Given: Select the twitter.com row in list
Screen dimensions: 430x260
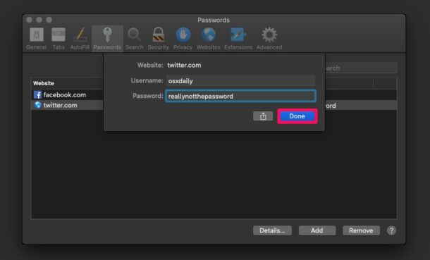Looking at the screenshot, I should (x=68, y=105).
